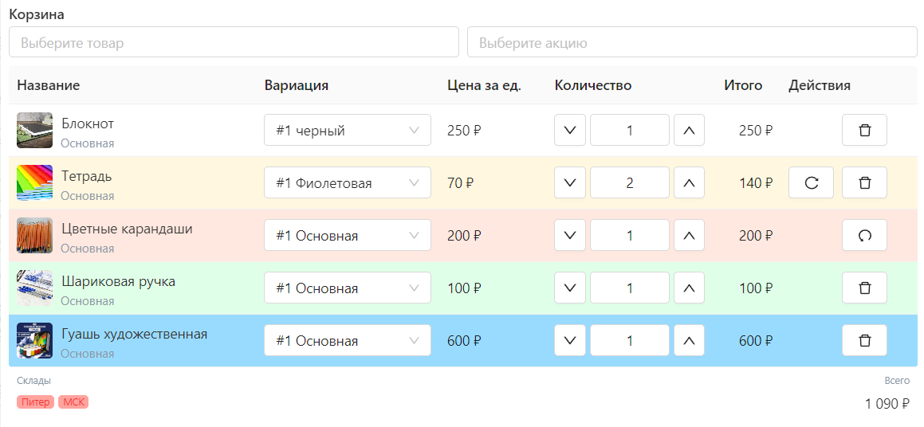Click quantity field of Шариковая ручка
Viewport: 924px width, 427px height.
629,288
